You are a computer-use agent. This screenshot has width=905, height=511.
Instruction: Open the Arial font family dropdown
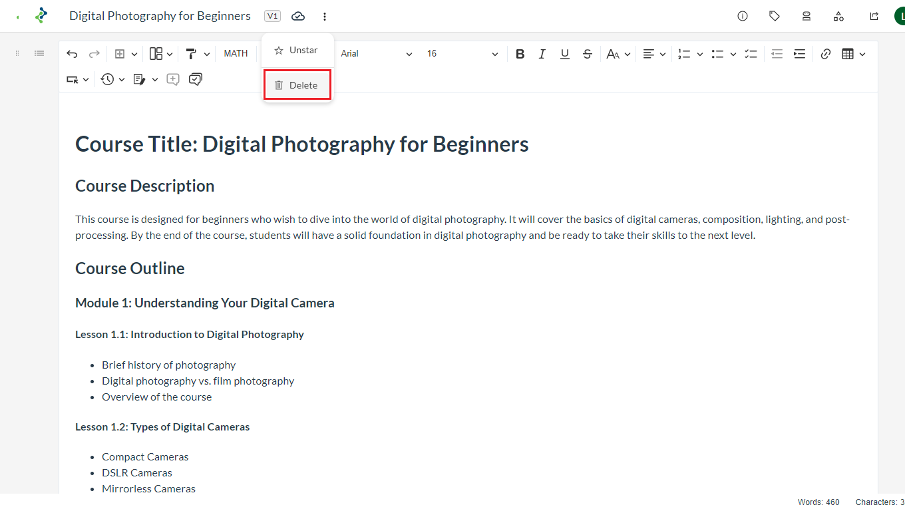click(376, 54)
